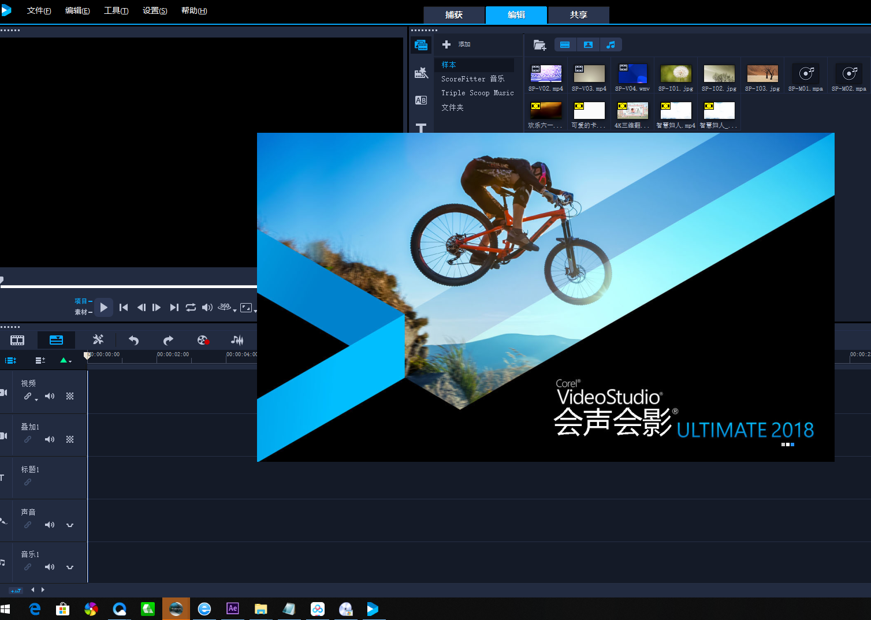This screenshot has width=871, height=620.
Task: Play the preview
Action: click(104, 307)
